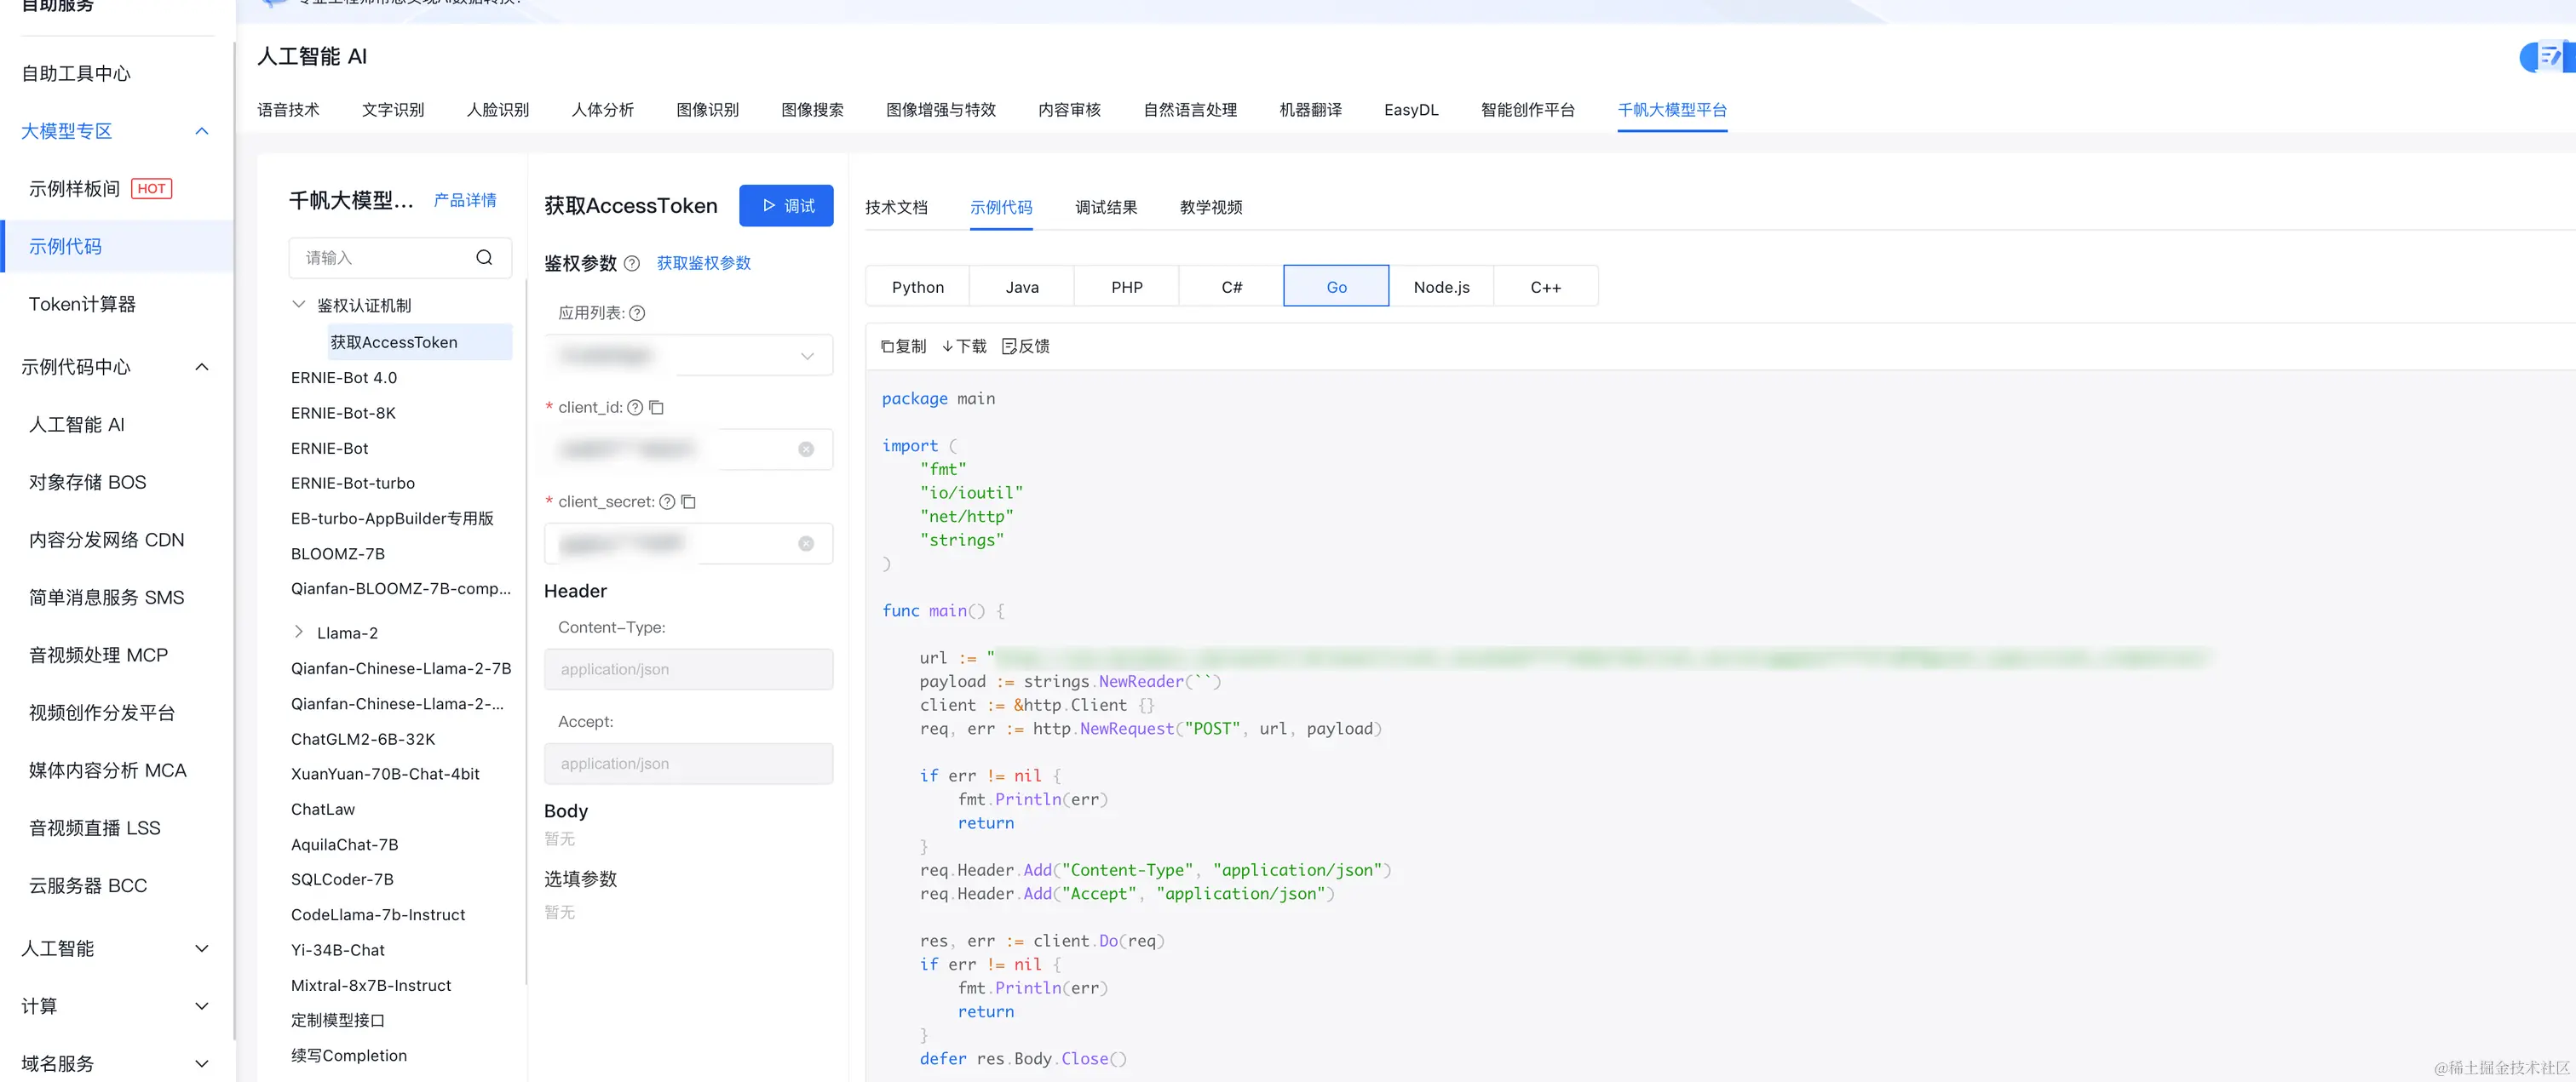Collapse the 鉴权认证机制 tree node

299,305
